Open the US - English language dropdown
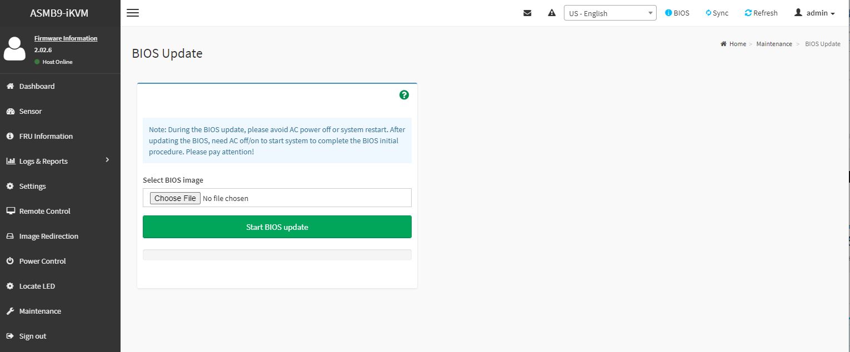 pyautogui.click(x=609, y=13)
